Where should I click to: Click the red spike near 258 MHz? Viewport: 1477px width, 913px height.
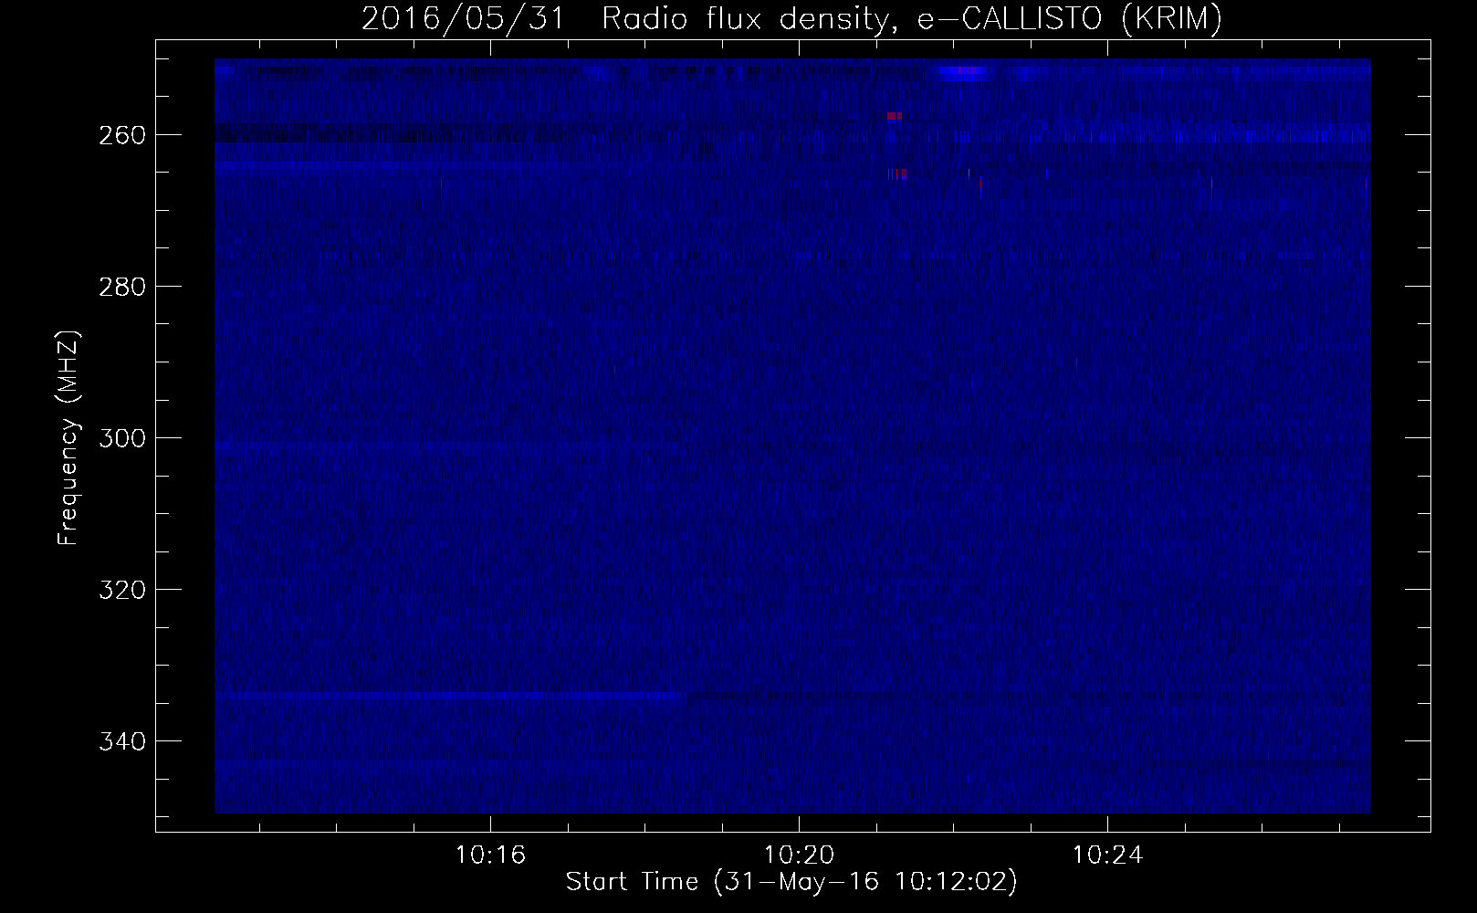(895, 116)
